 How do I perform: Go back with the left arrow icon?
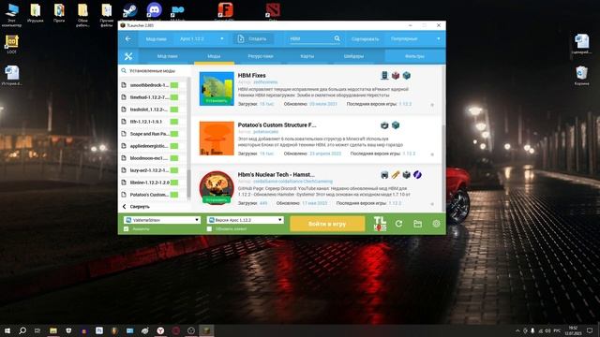pos(127,38)
